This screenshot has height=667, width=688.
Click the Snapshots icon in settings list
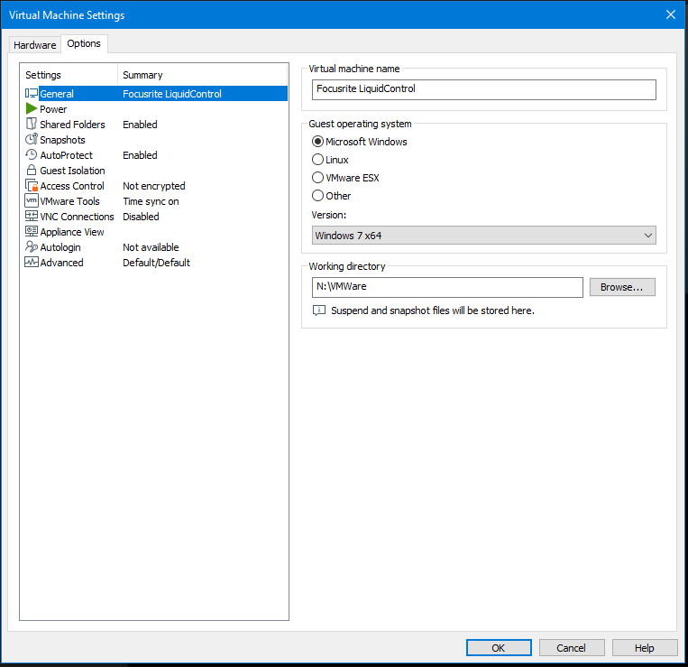click(32, 140)
